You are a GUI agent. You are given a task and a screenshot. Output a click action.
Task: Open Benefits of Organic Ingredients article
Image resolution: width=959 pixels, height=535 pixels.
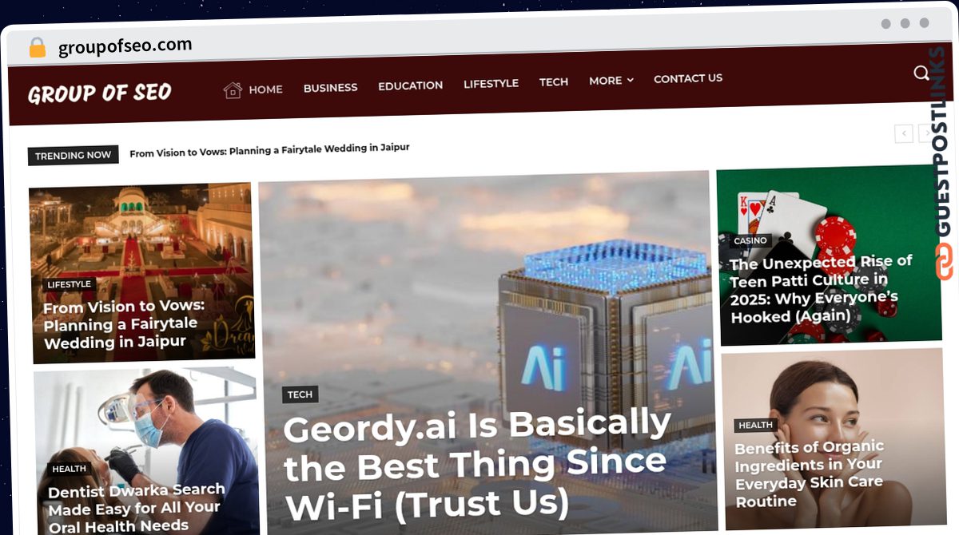809,474
